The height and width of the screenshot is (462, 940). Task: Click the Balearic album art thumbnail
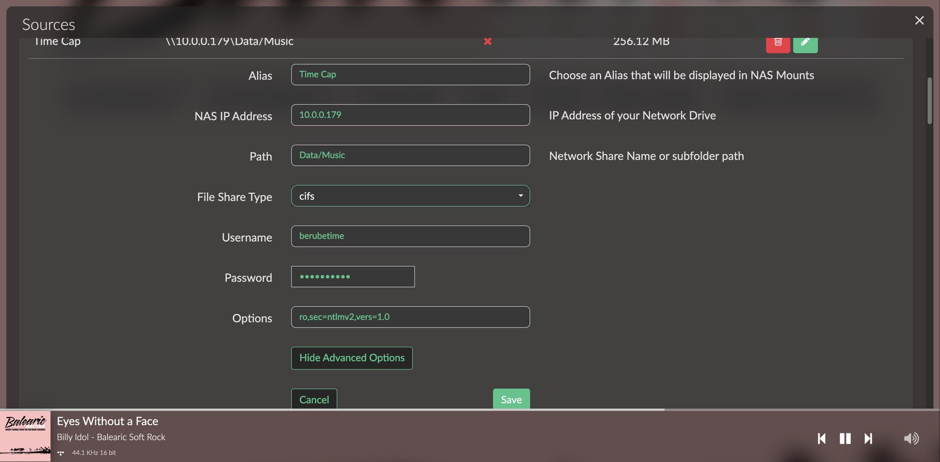25,436
